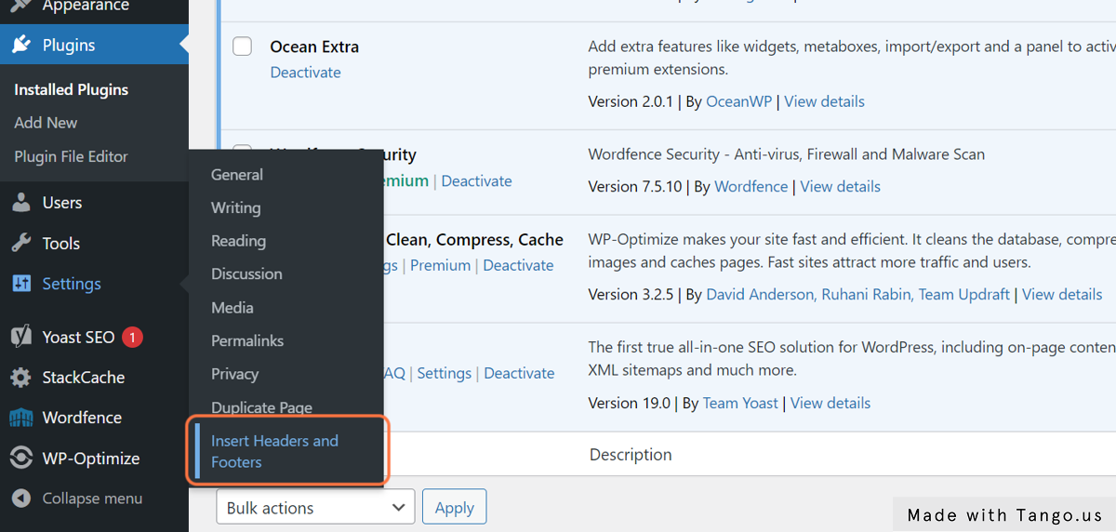Click the StackCache gear icon

[x=21, y=378]
